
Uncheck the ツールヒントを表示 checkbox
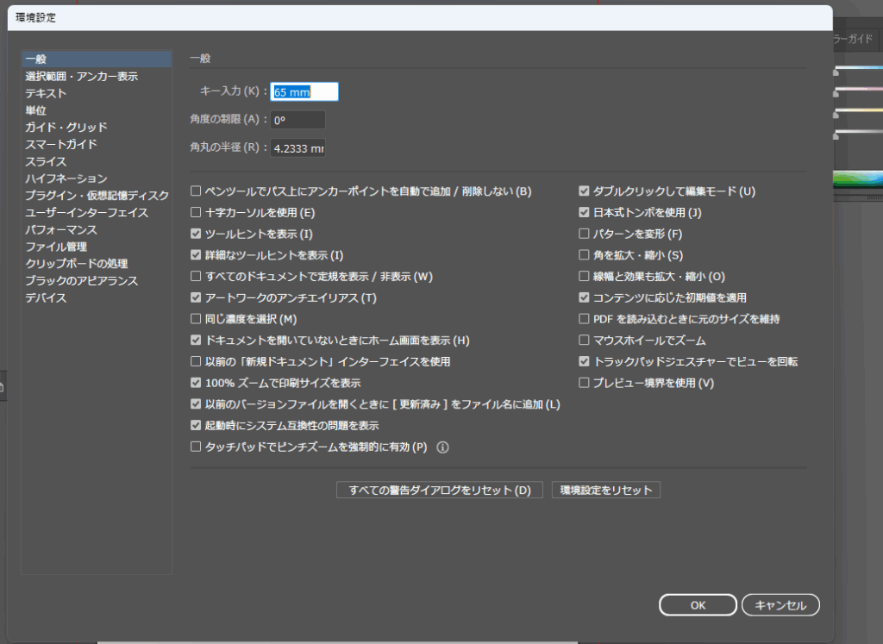[197, 234]
